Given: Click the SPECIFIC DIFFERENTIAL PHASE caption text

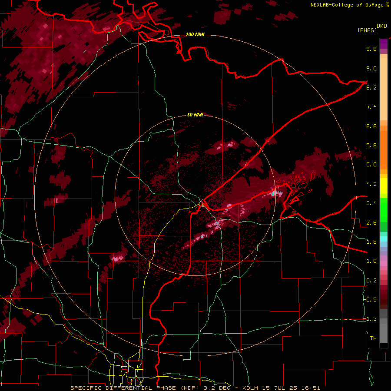Looking at the screenshot, I should click(x=124, y=388).
